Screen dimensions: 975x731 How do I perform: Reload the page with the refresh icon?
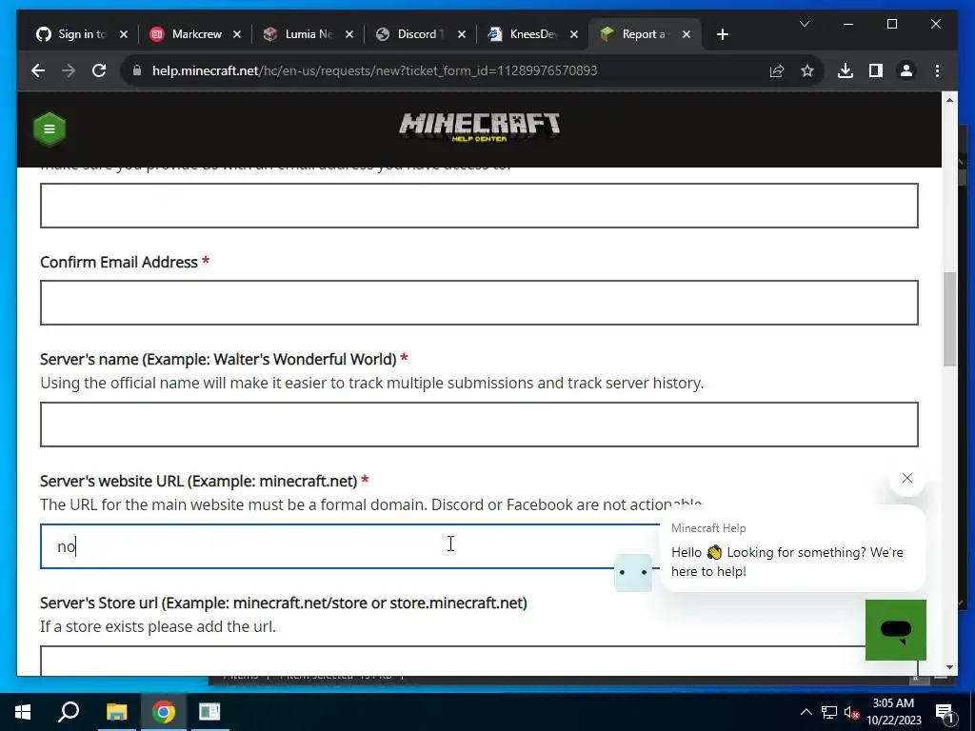point(99,70)
